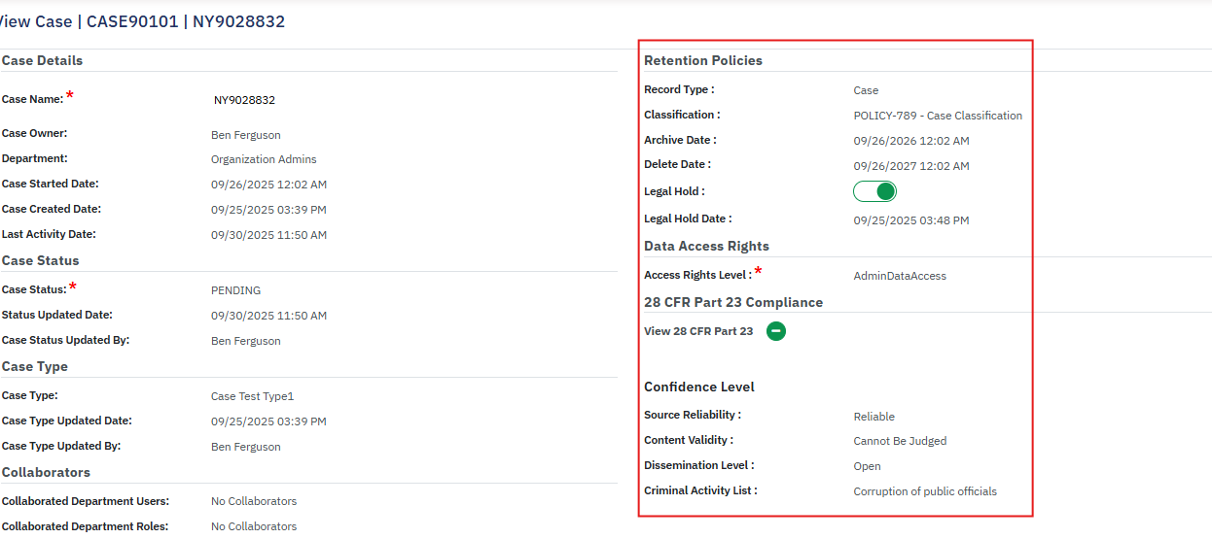The width and height of the screenshot is (1212, 539).
Task: Click the Source Reliability value Reliable
Action: coord(873,417)
